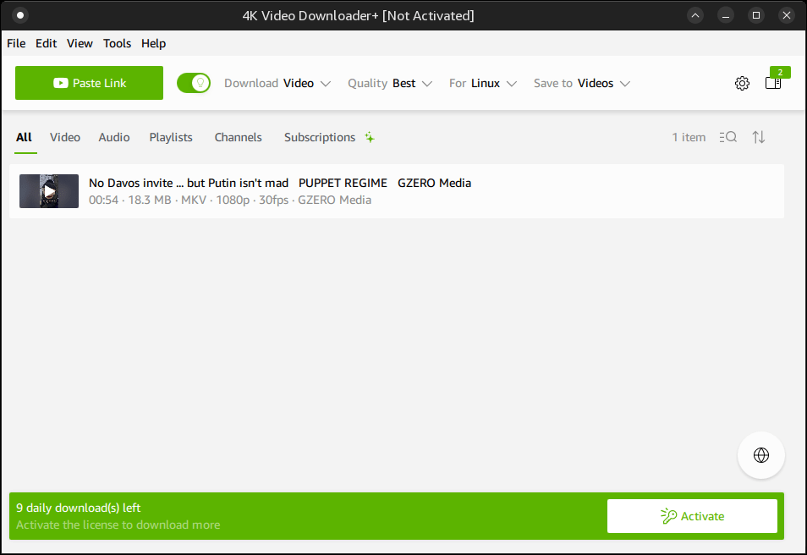Open the Save to Videos dropdown
The height and width of the screenshot is (555, 807).
pos(582,83)
